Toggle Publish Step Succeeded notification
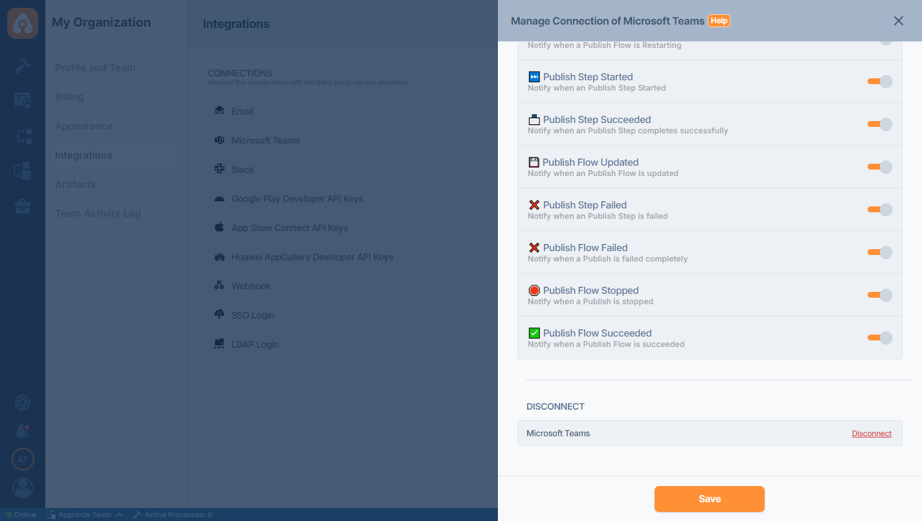This screenshot has width=922, height=521. point(880,124)
